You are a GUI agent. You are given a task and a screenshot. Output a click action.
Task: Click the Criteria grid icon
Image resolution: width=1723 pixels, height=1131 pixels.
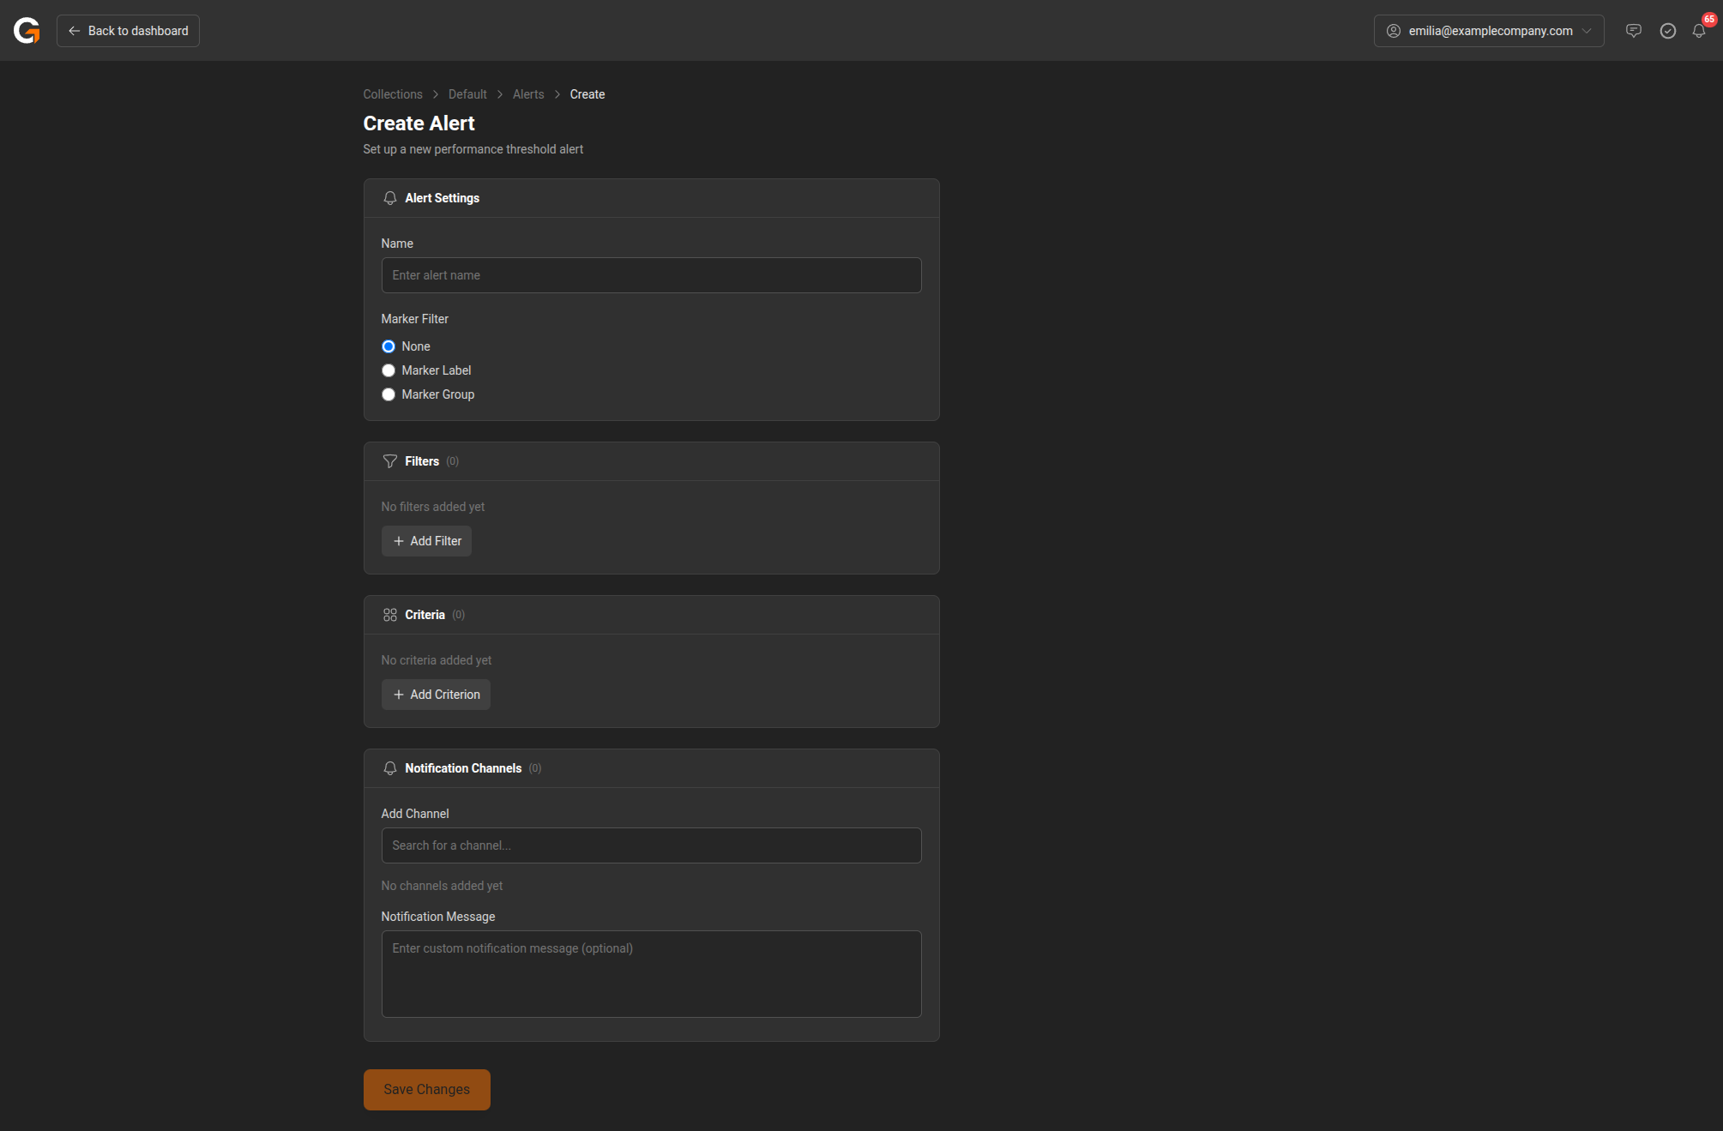(x=389, y=615)
